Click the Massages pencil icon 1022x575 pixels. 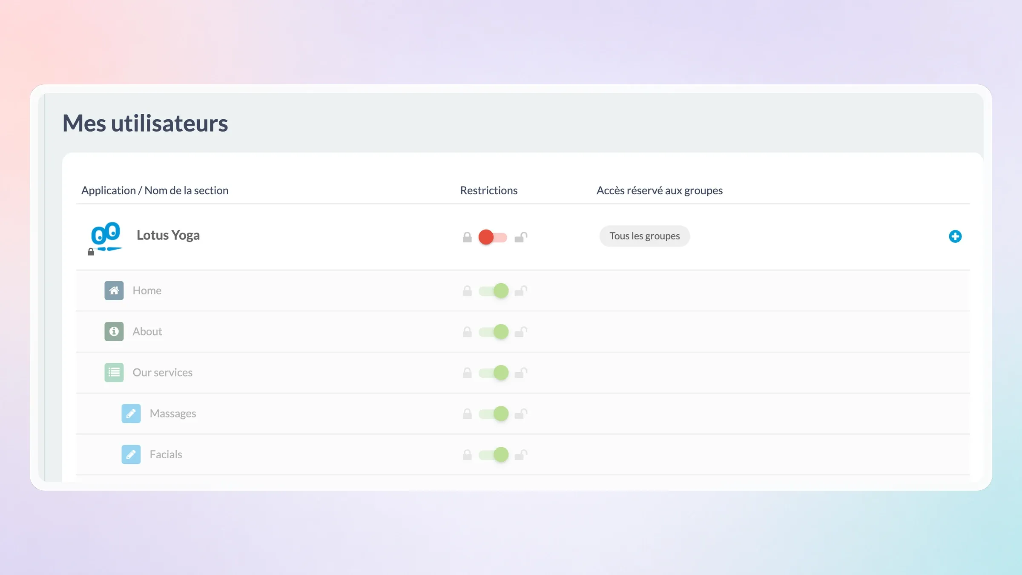pos(131,413)
